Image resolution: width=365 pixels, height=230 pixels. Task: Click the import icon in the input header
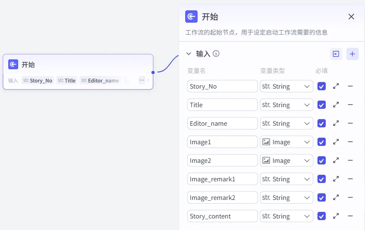tap(336, 54)
